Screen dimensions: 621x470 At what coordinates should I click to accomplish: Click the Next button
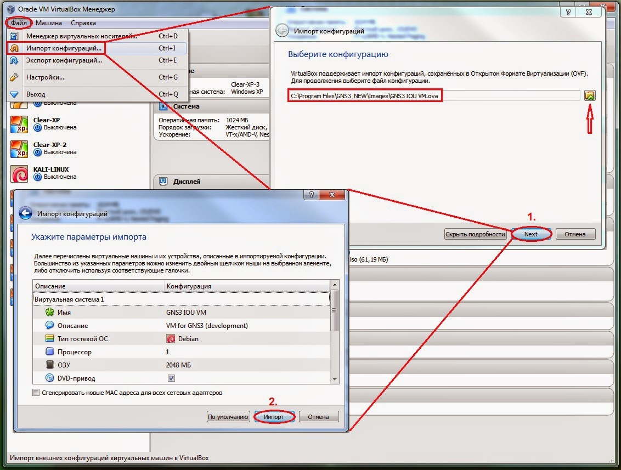point(530,234)
